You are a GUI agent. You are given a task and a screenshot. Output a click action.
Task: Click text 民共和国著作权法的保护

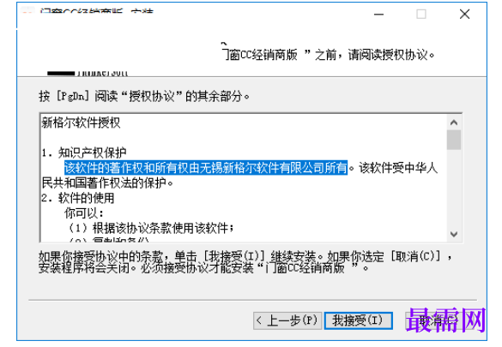click(x=107, y=183)
